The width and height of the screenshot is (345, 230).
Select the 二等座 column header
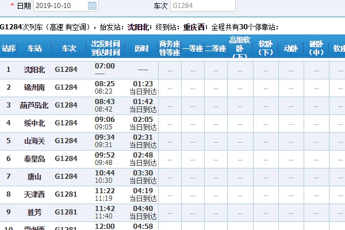pyautogui.click(x=216, y=48)
